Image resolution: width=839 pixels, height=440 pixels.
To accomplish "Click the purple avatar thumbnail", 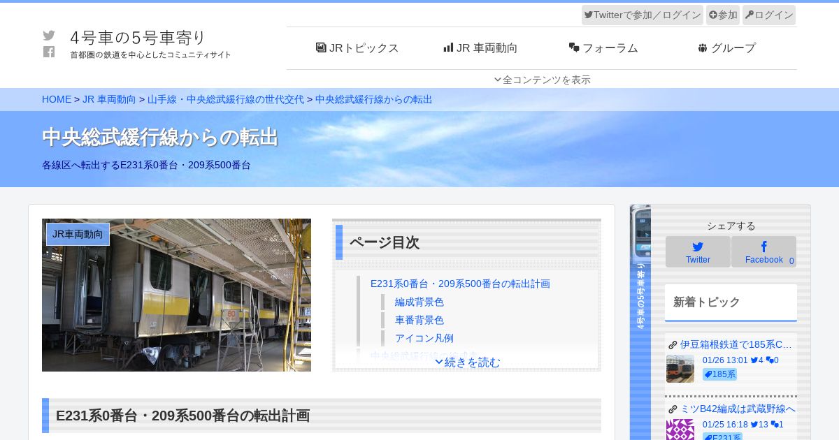I will [x=680, y=430].
